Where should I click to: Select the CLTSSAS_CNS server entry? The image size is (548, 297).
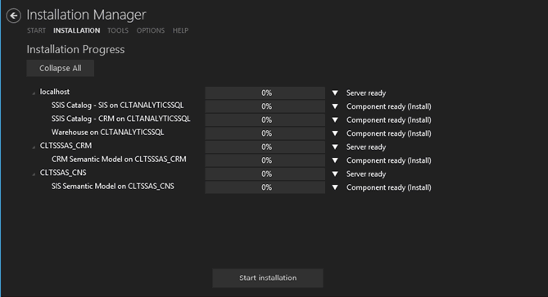click(63, 173)
